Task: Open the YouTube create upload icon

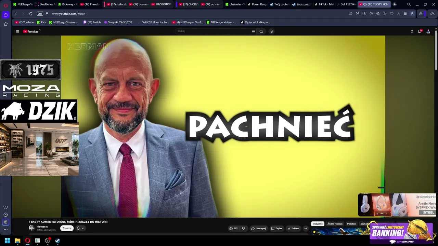Action: click(412, 31)
